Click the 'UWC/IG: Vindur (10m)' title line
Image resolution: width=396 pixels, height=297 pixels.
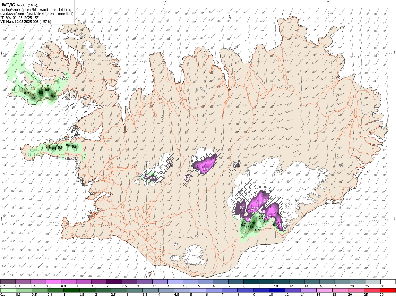tap(19, 5)
